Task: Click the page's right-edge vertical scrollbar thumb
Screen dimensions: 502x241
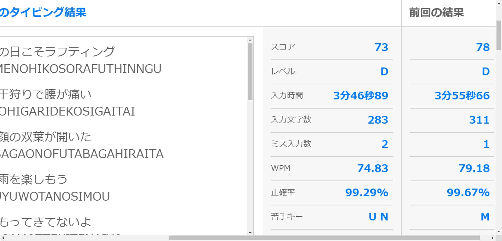Action: 499,35
